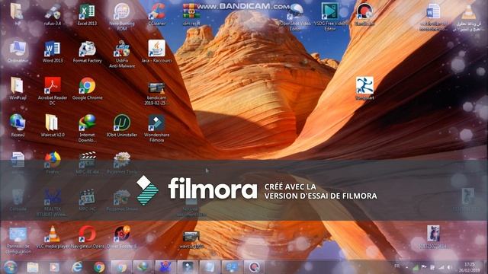Select the image file icon at bottom right
The width and height of the screenshot is (488, 274).
(x=434, y=237)
